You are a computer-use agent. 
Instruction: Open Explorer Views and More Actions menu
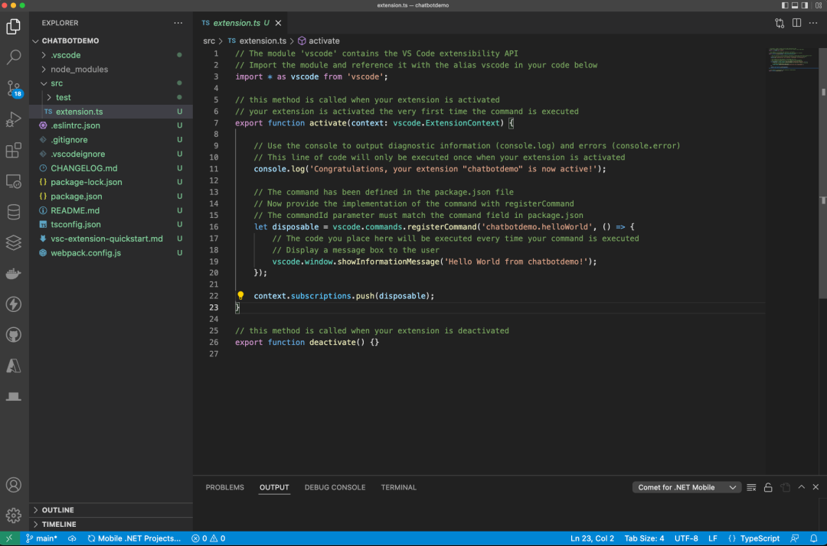coord(178,23)
